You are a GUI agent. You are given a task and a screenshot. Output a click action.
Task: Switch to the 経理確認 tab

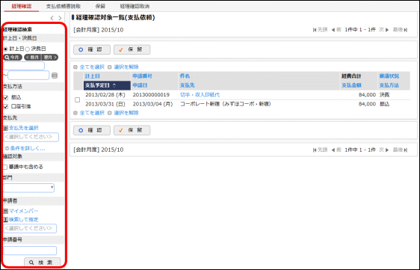click(22, 6)
